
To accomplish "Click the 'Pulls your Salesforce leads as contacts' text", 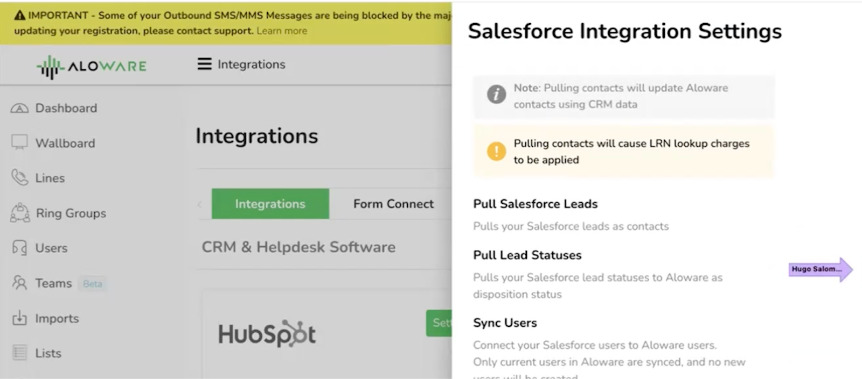I will click(x=571, y=226).
